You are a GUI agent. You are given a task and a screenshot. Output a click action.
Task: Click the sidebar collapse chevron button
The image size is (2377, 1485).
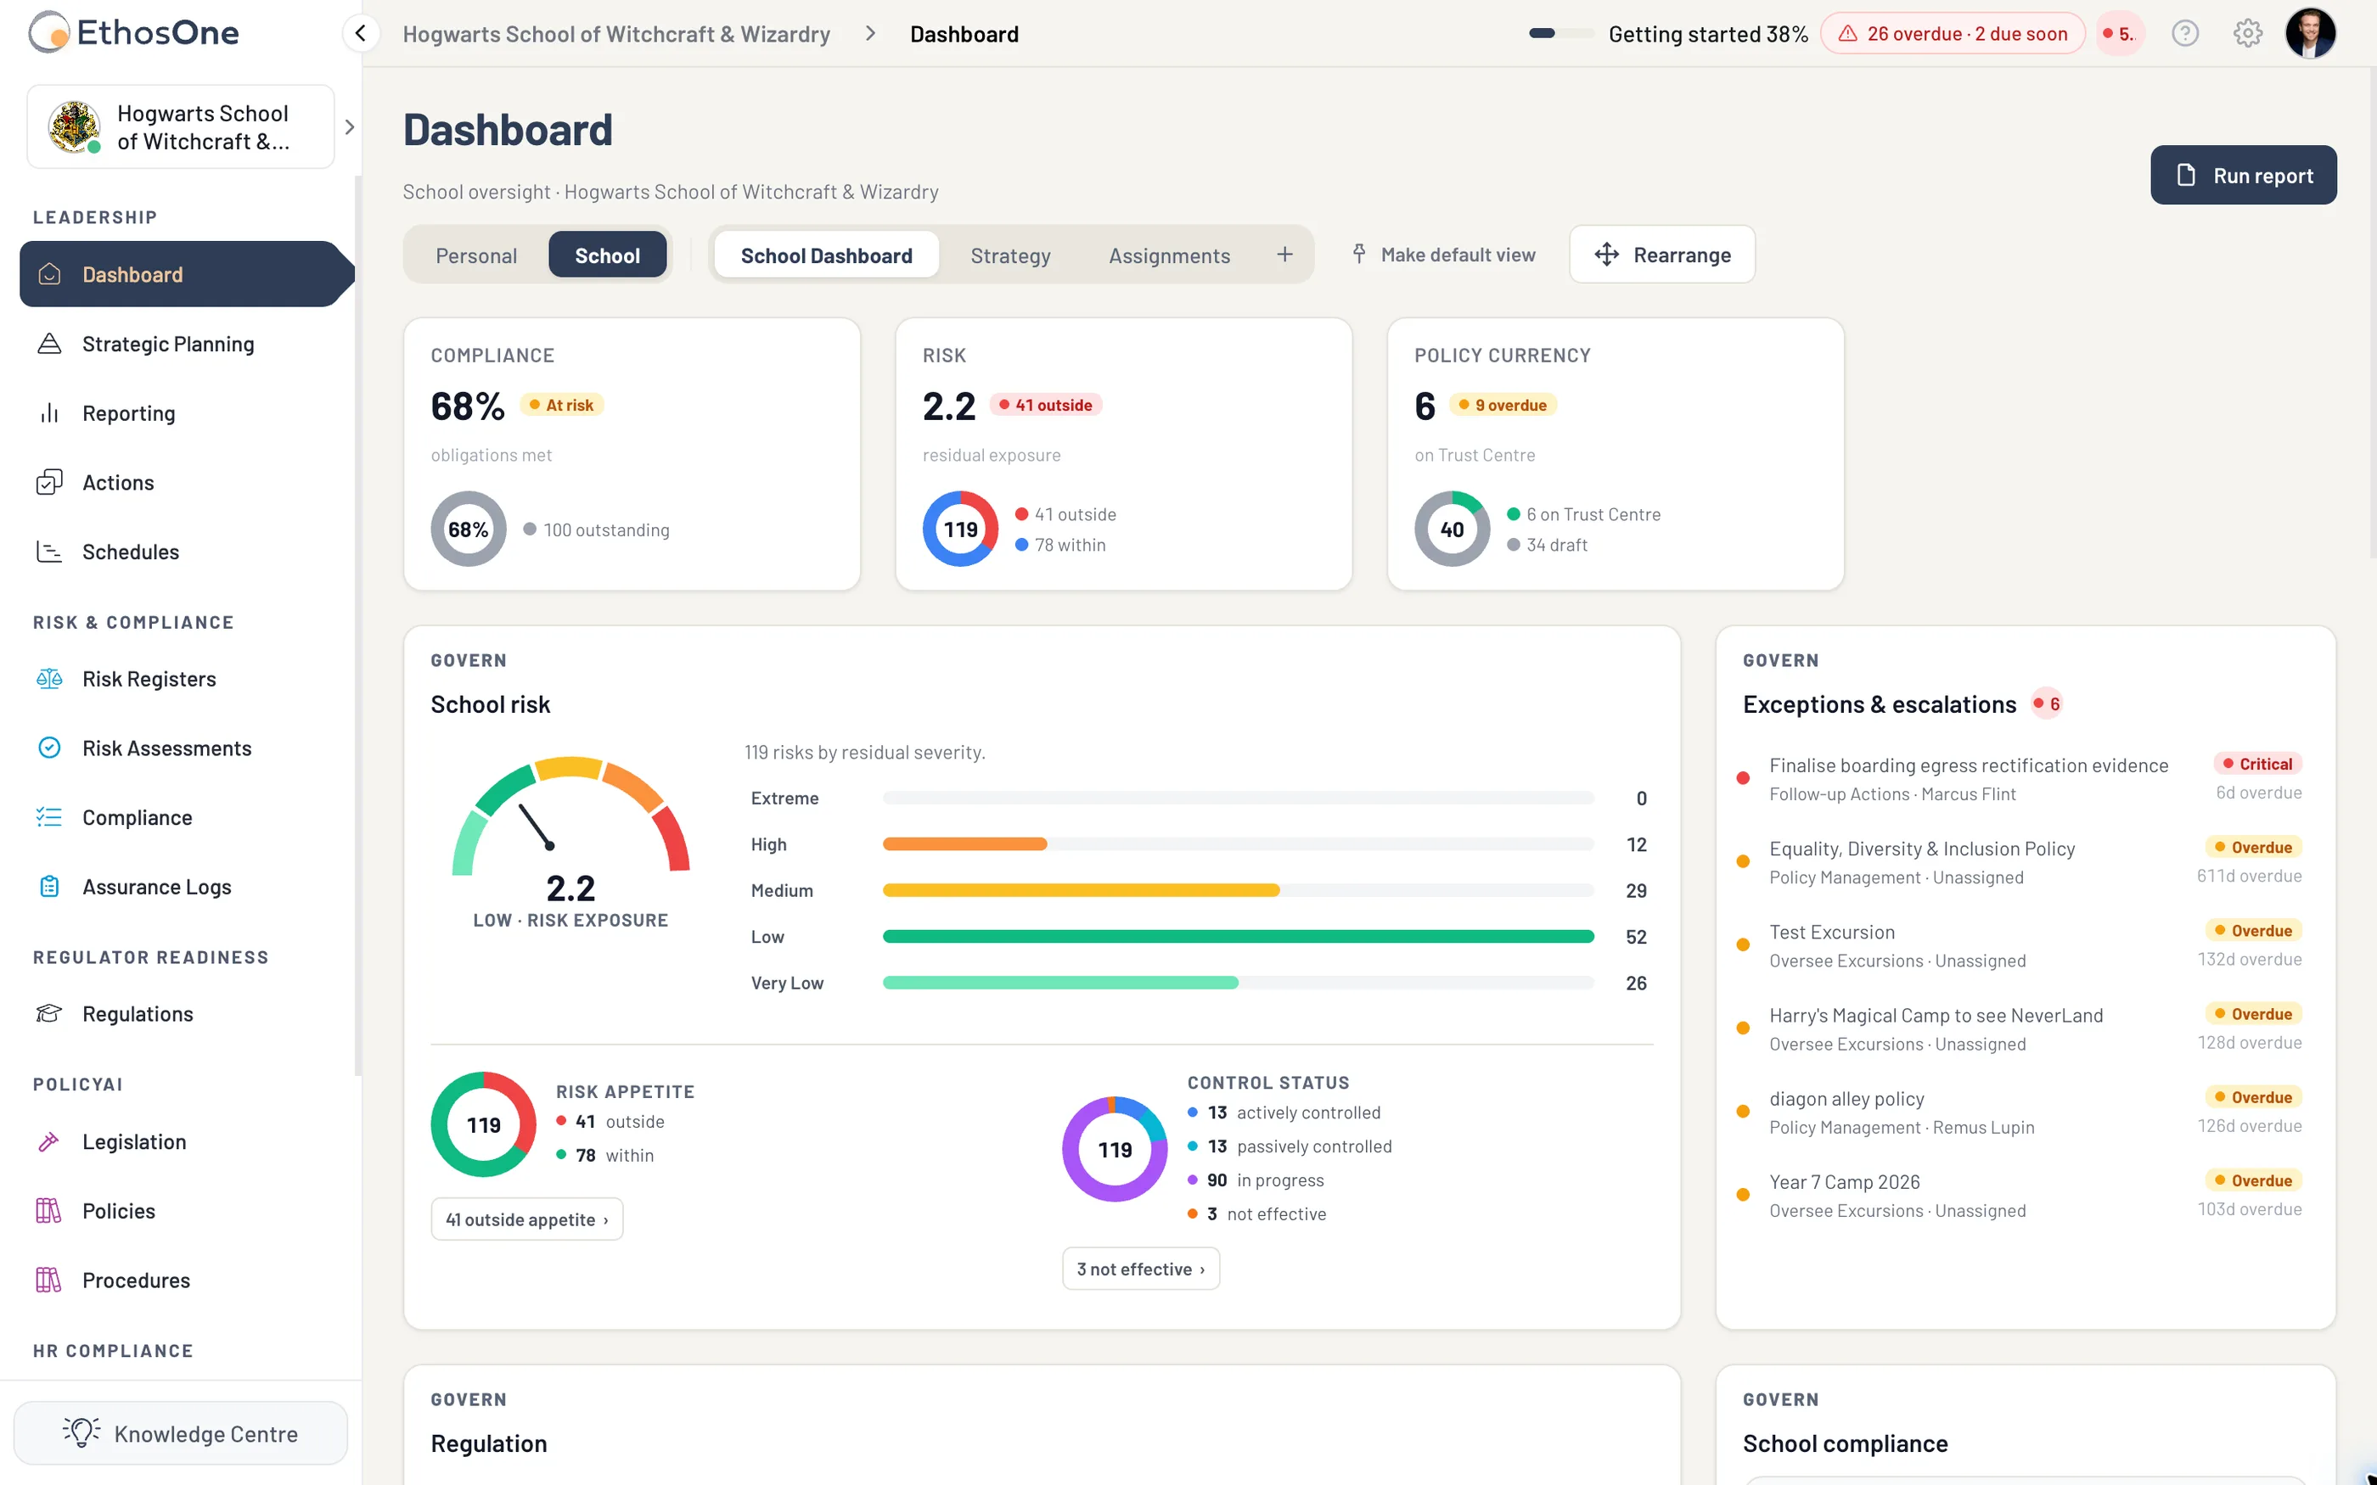click(361, 33)
